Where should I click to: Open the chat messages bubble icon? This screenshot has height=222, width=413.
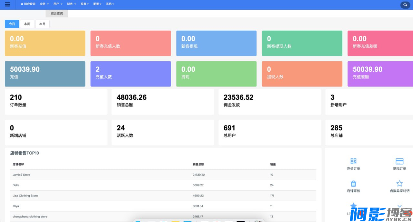point(405,5)
